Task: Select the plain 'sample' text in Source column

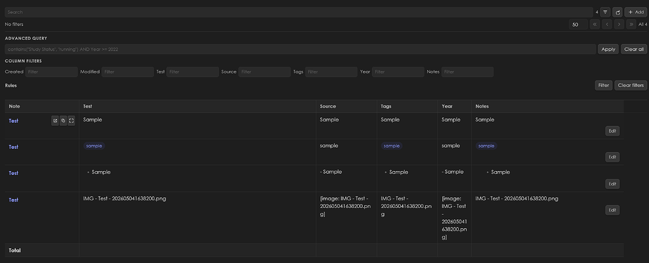Action: (x=329, y=146)
